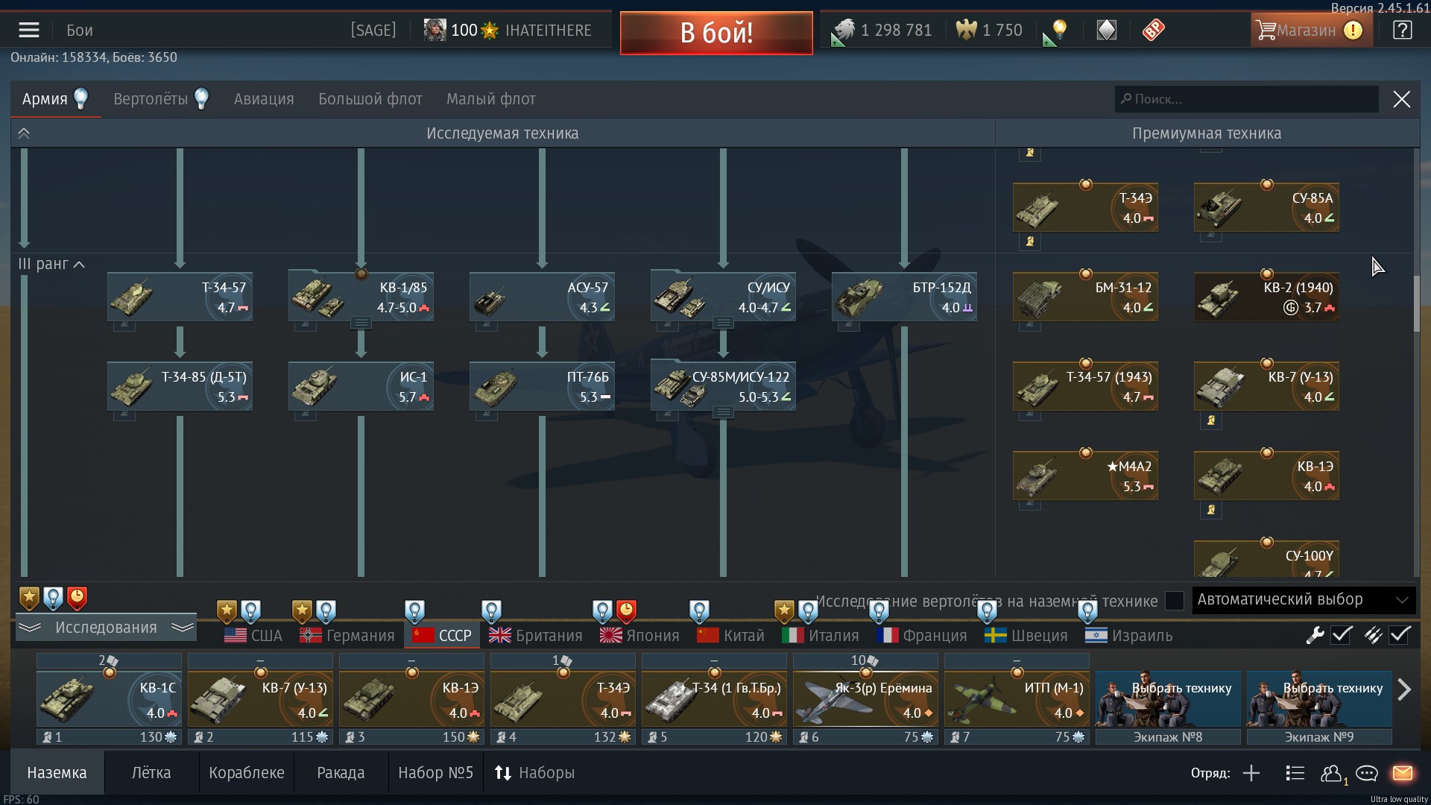Open the Battle Pass BP icon

[x=1153, y=31]
